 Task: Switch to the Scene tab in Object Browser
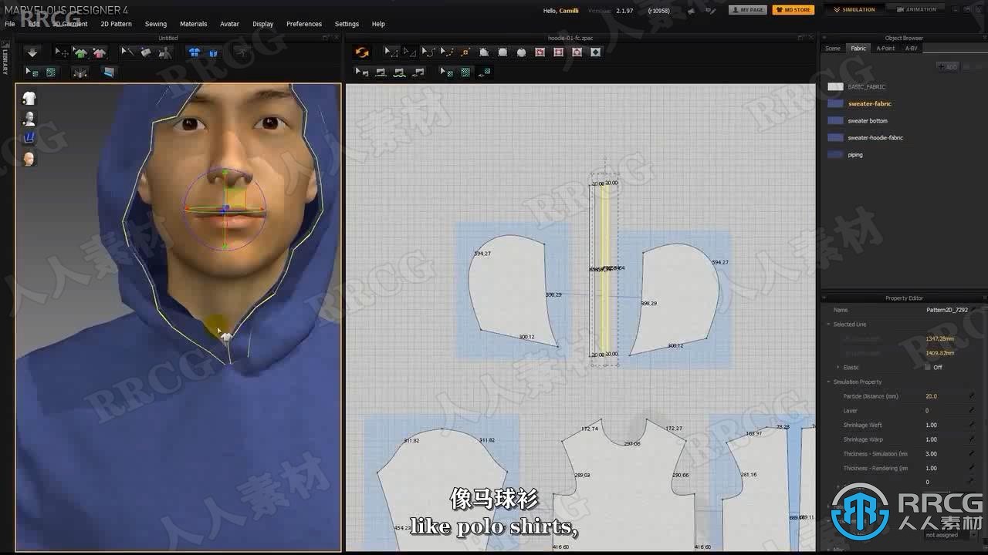pos(833,49)
